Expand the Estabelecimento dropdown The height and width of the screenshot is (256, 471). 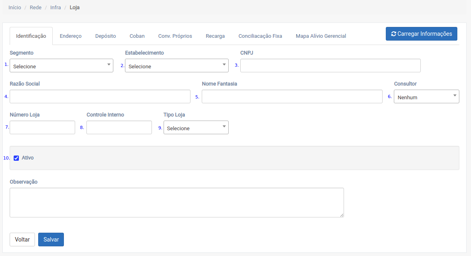[177, 66]
